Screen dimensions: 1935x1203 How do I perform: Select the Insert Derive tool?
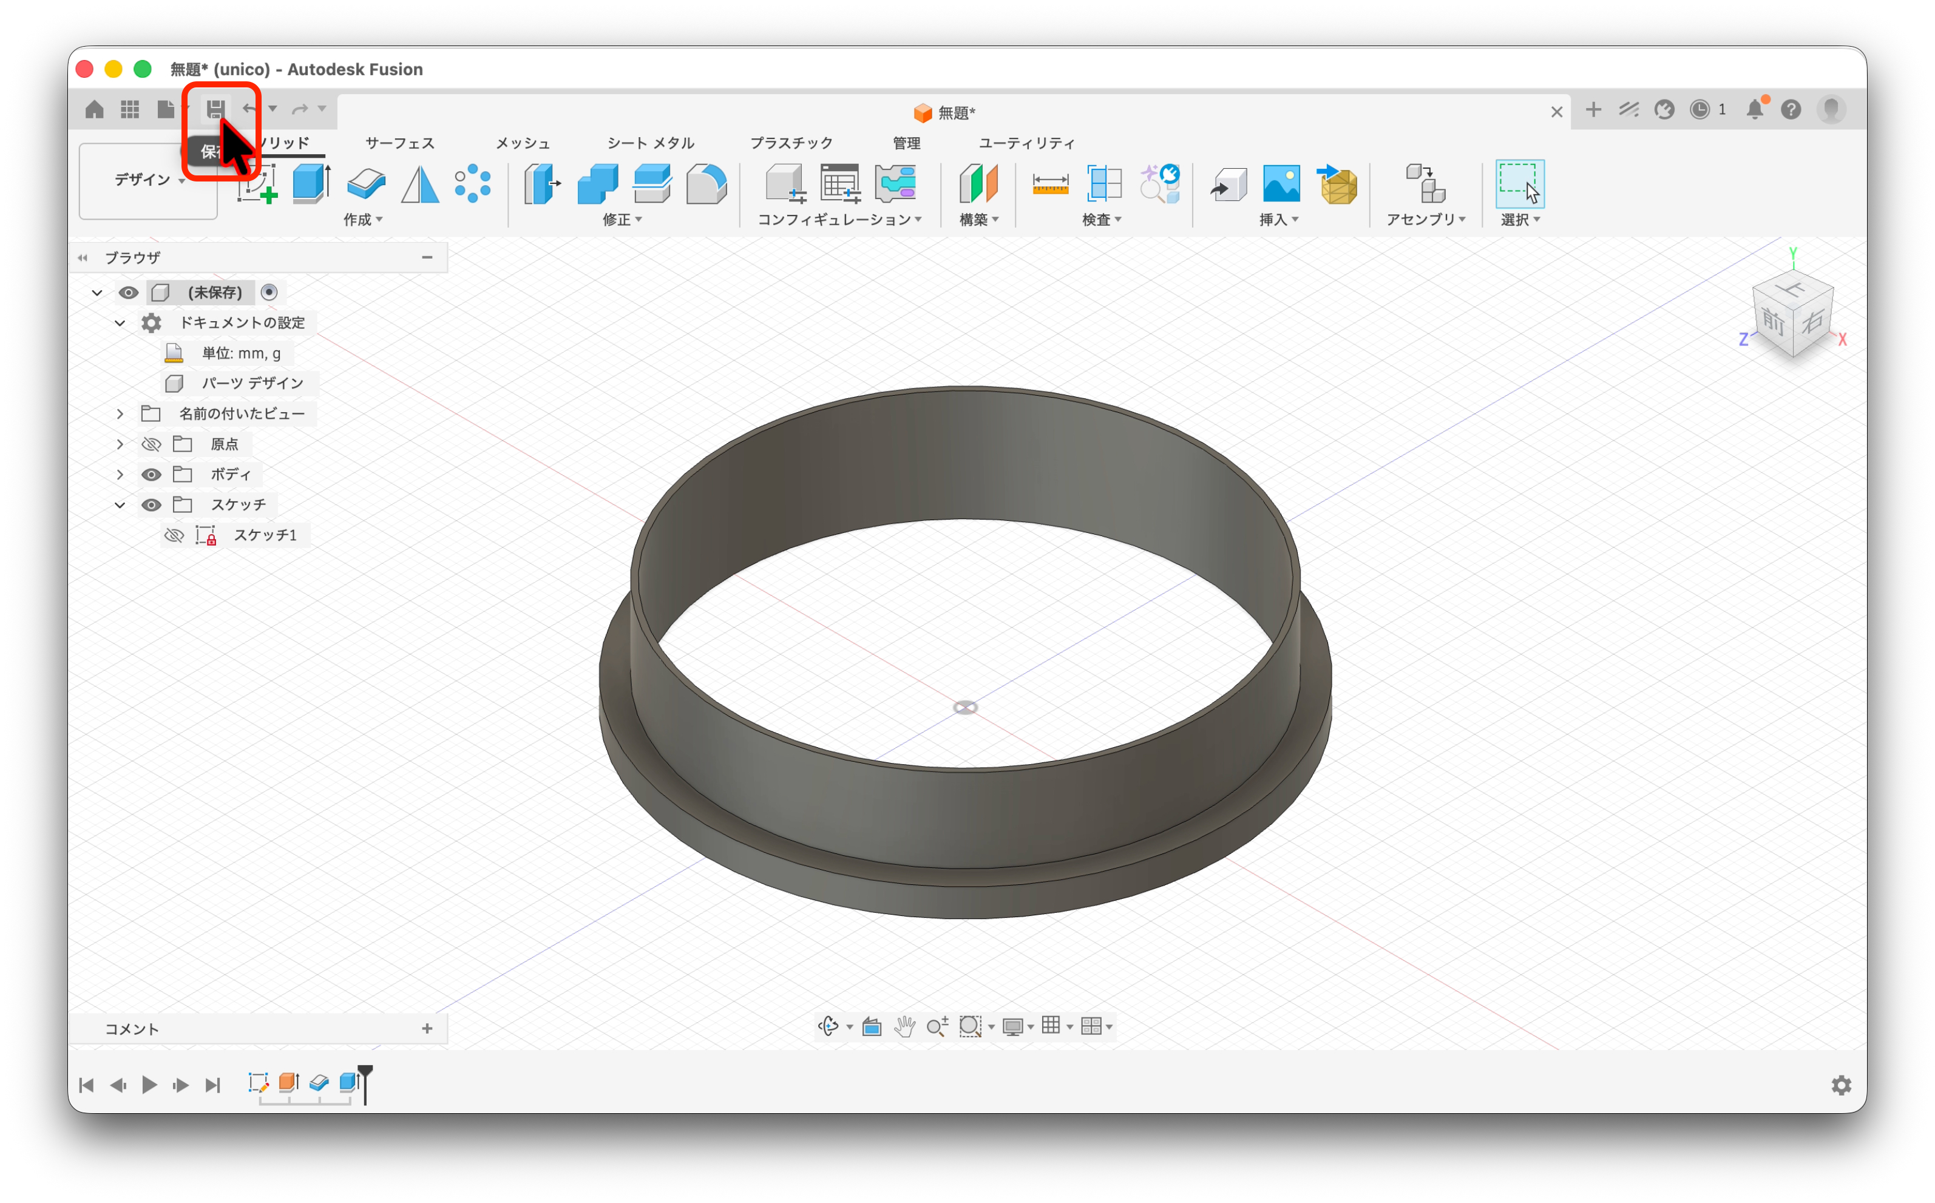(x=1228, y=185)
